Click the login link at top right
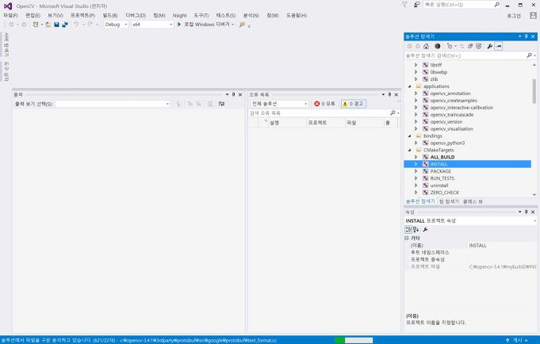The image size is (540, 344). pos(514,16)
